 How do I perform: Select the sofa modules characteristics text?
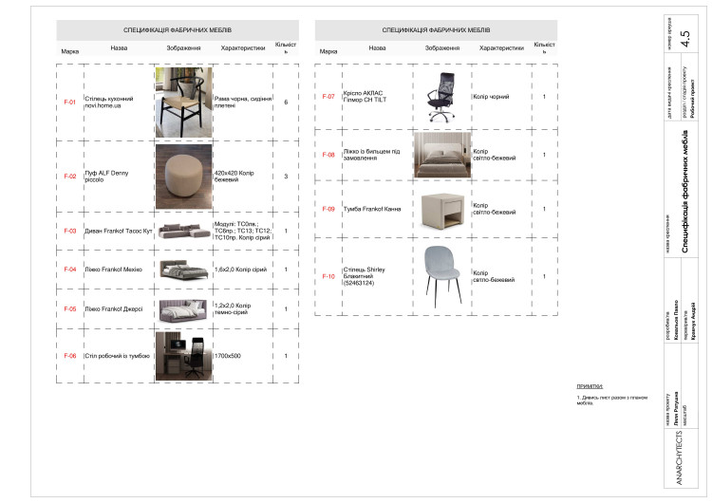[243, 231]
